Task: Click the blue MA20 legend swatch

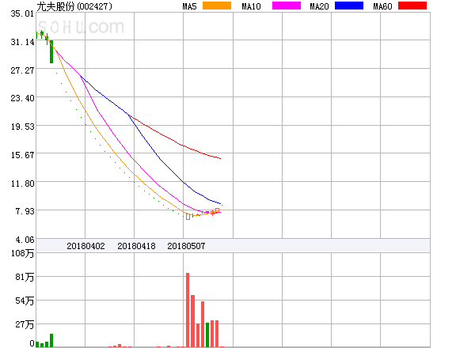Action: point(349,6)
